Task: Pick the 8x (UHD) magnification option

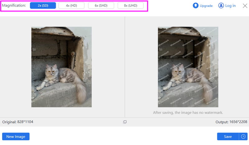Action: click(130, 5)
